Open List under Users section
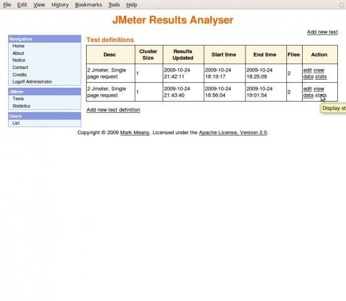Image resolution: width=346 pixels, height=301 pixels. pyautogui.click(x=16, y=123)
